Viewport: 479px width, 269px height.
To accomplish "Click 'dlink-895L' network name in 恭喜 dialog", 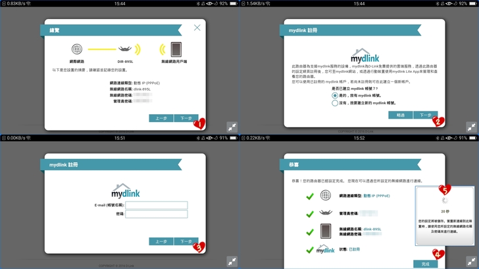I will click(x=372, y=229).
